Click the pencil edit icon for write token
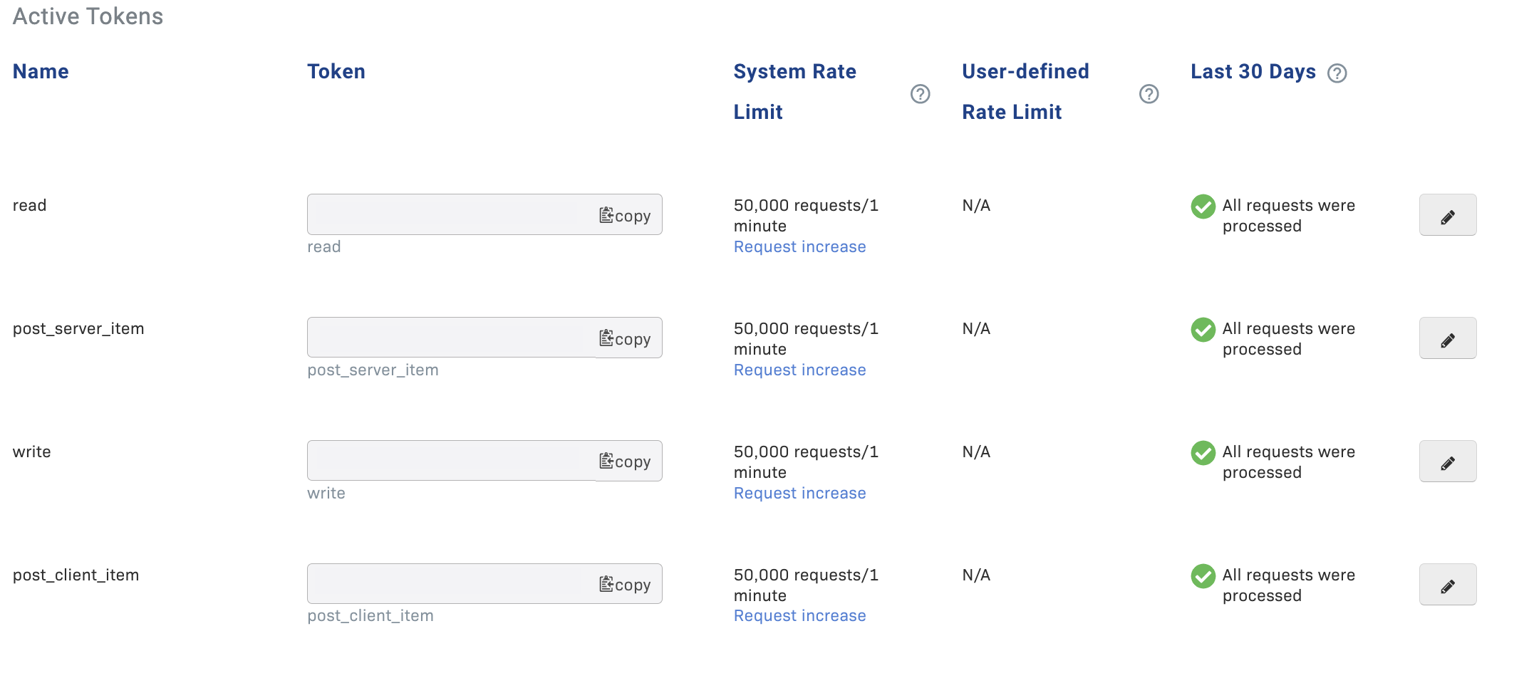Screen dimensions: 1529x678 coord(1447,461)
